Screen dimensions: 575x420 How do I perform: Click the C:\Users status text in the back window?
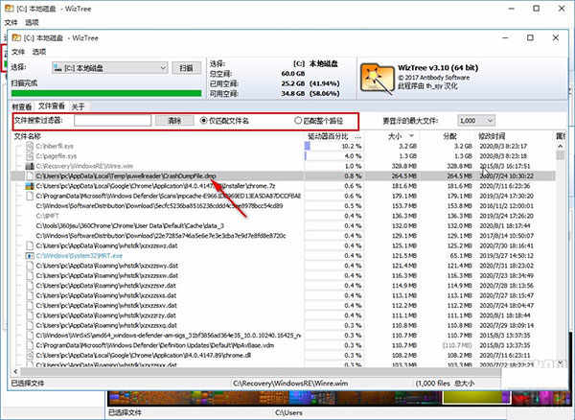click(288, 412)
